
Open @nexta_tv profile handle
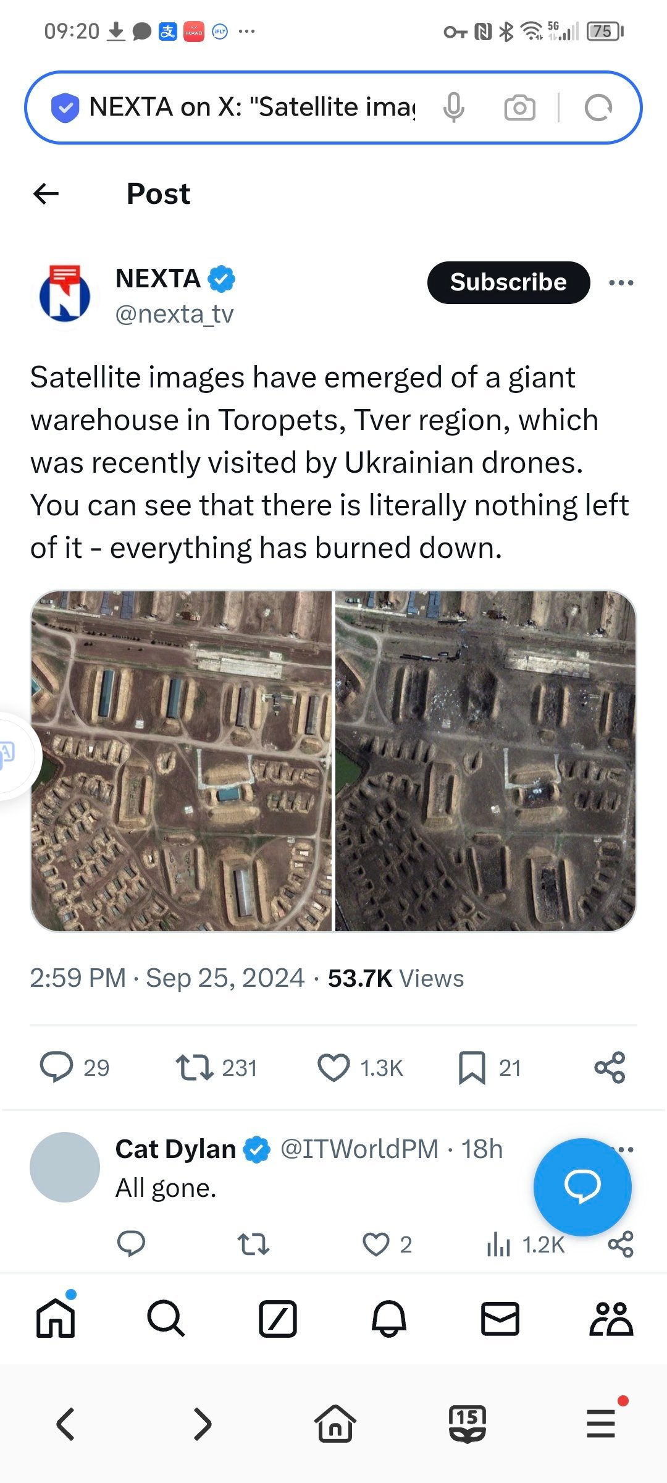175,315
